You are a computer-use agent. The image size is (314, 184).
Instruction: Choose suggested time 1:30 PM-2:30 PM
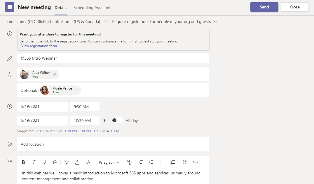[x=78, y=131]
